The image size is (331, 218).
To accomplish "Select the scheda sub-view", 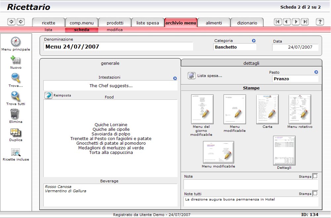I will click(82, 30).
